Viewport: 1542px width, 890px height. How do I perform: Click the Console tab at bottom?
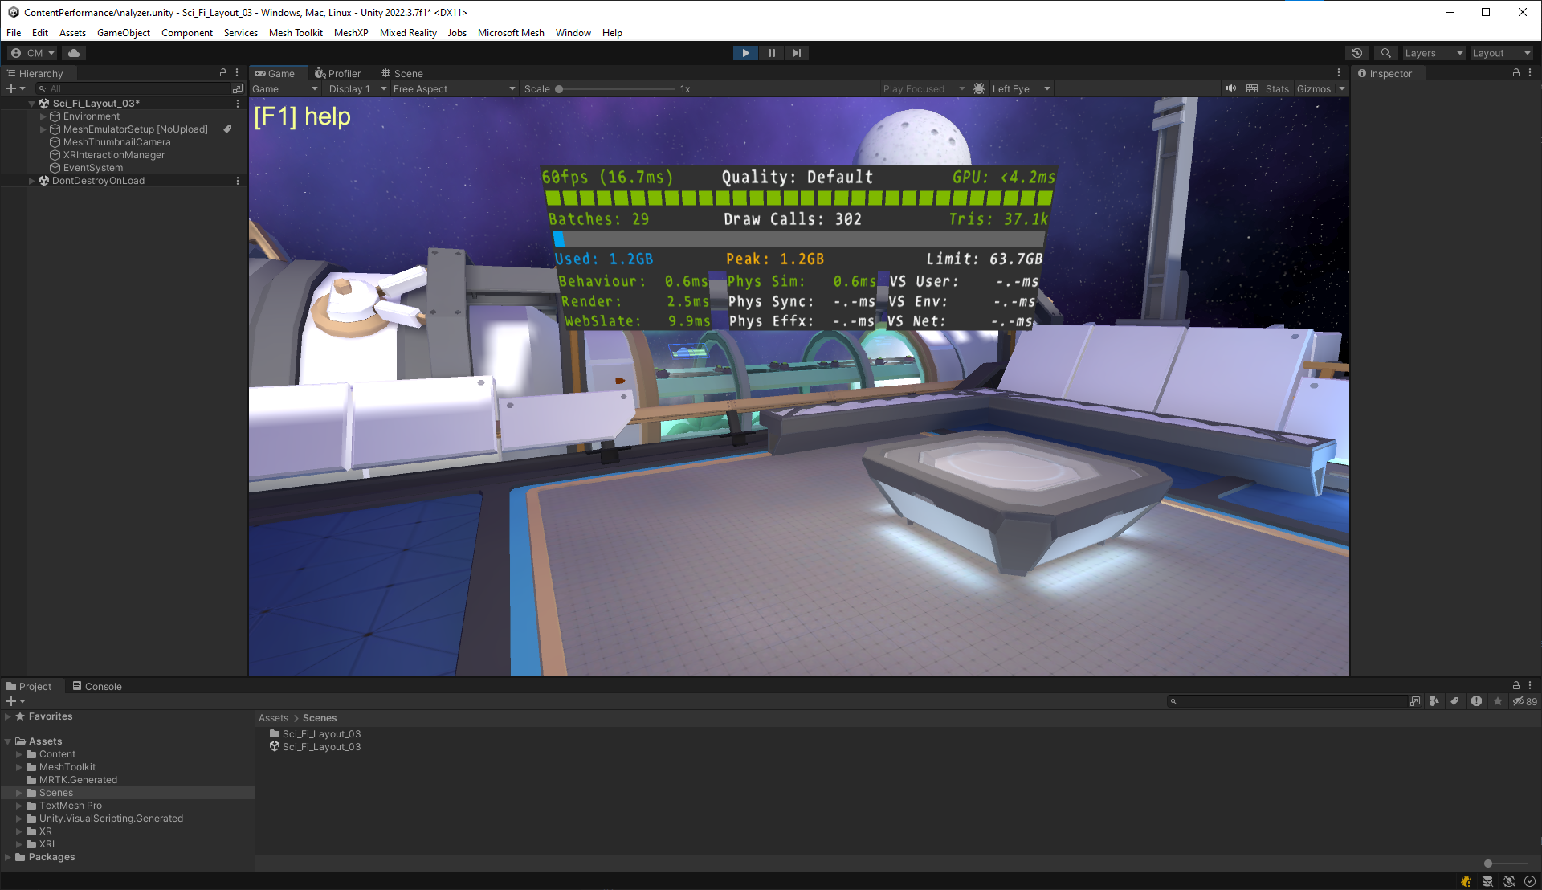[104, 685]
